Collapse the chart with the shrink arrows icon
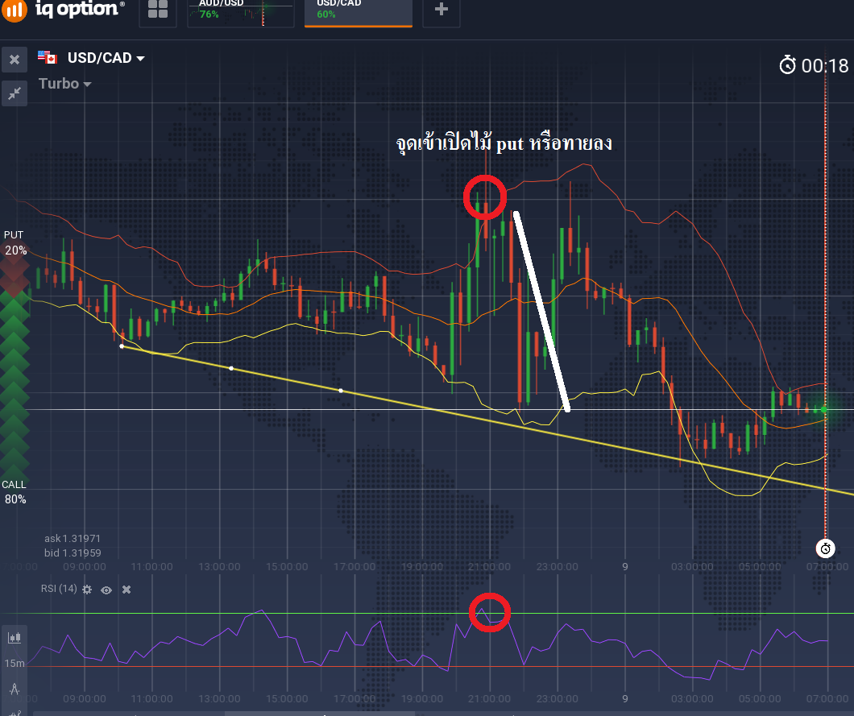 (15, 93)
